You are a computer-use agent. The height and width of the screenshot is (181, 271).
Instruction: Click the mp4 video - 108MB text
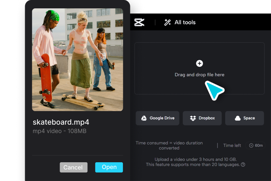59,131
